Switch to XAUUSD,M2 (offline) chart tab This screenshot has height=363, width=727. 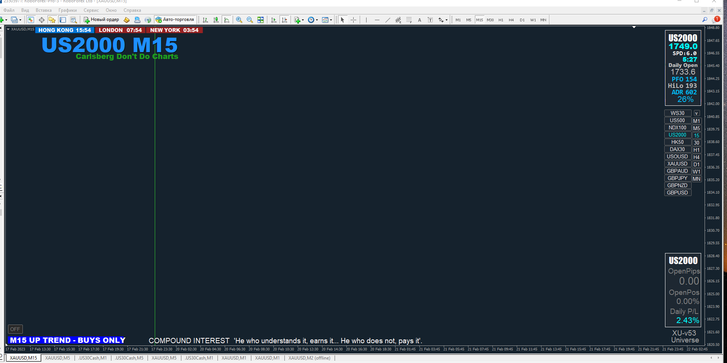tap(310, 358)
